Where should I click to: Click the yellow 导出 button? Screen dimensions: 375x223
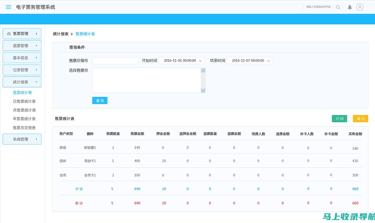click(x=361, y=119)
